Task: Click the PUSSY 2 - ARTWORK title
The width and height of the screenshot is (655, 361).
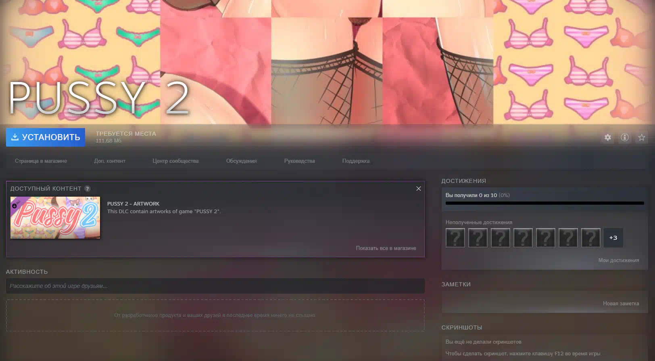Action: (x=133, y=204)
